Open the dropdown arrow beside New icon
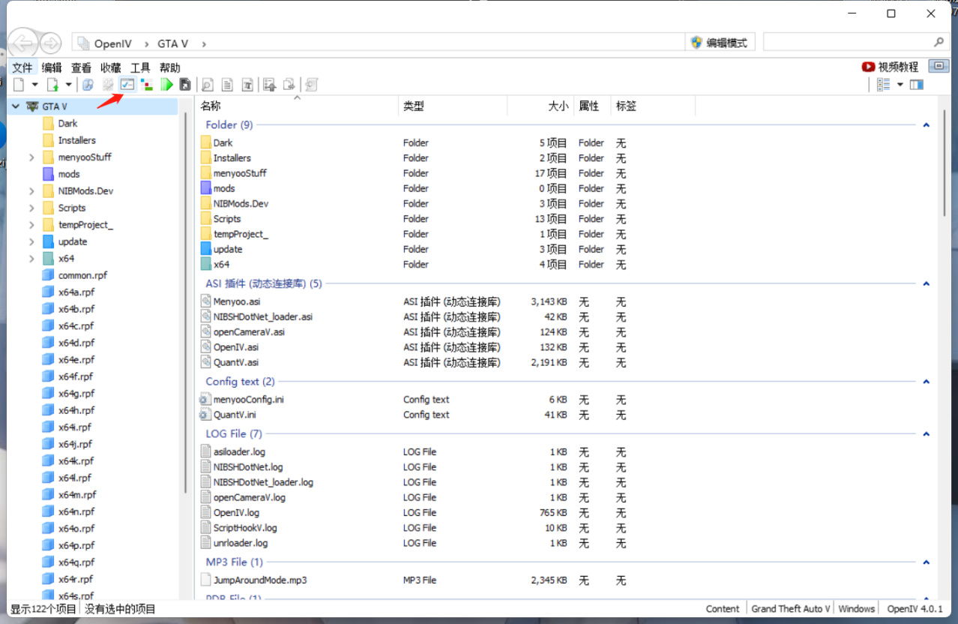The image size is (958, 624). [34, 85]
